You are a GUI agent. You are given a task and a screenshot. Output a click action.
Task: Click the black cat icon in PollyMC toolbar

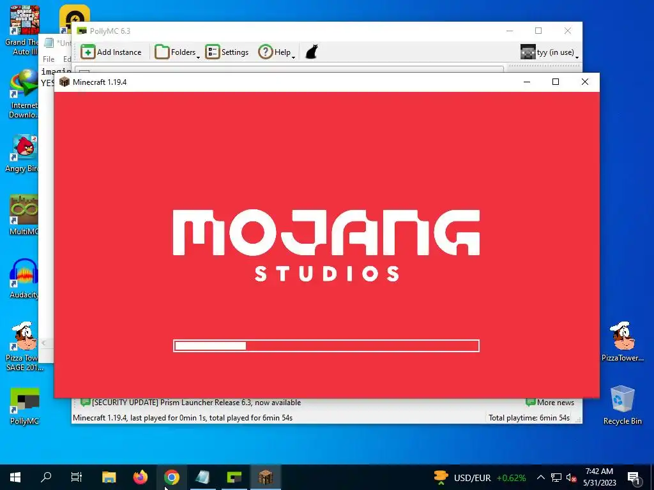pos(312,52)
